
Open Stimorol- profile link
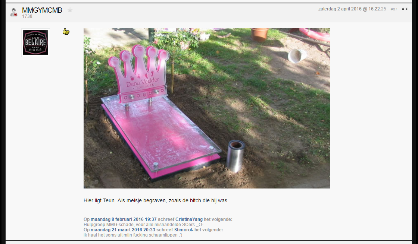tap(184, 229)
